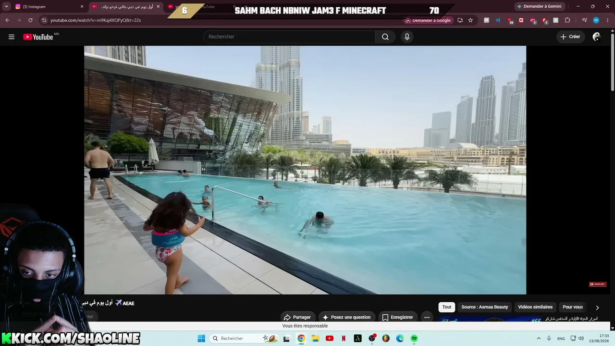
Task: Open the taskbar volume control
Action: [582, 338]
